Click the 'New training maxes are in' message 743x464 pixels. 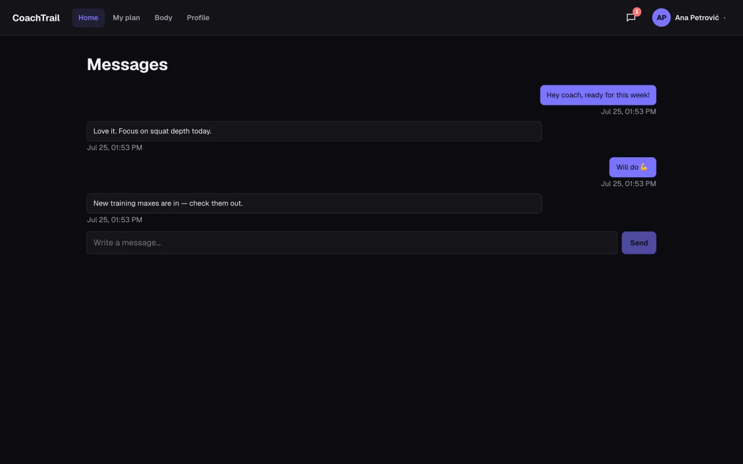coord(314,203)
